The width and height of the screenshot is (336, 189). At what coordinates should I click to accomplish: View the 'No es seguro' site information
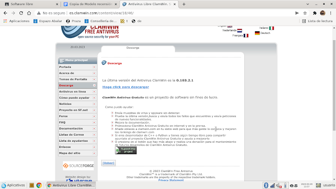[51, 13]
